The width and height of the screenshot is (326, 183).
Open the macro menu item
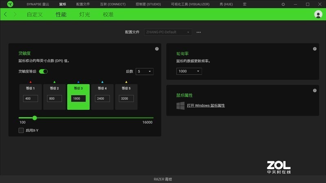244,4
